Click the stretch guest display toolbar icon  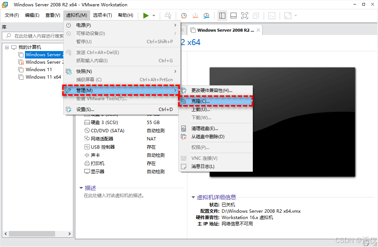coord(288,16)
